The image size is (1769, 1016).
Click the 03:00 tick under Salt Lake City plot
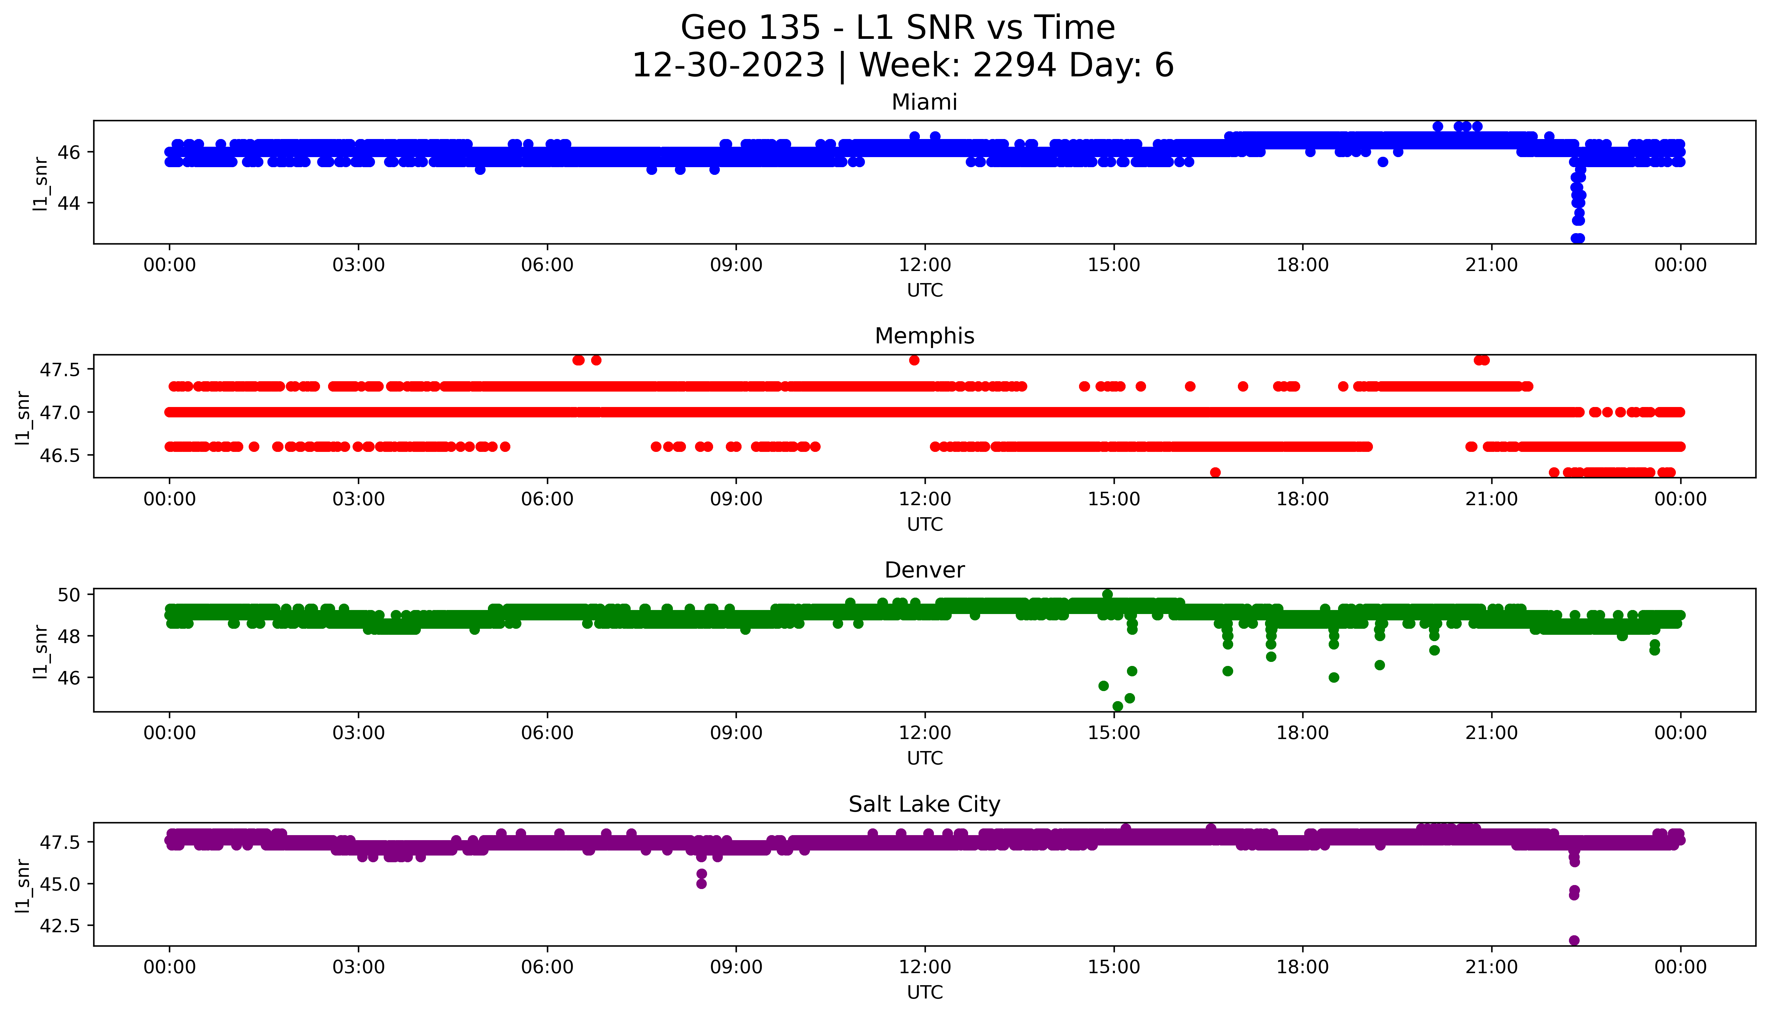(x=359, y=967)
